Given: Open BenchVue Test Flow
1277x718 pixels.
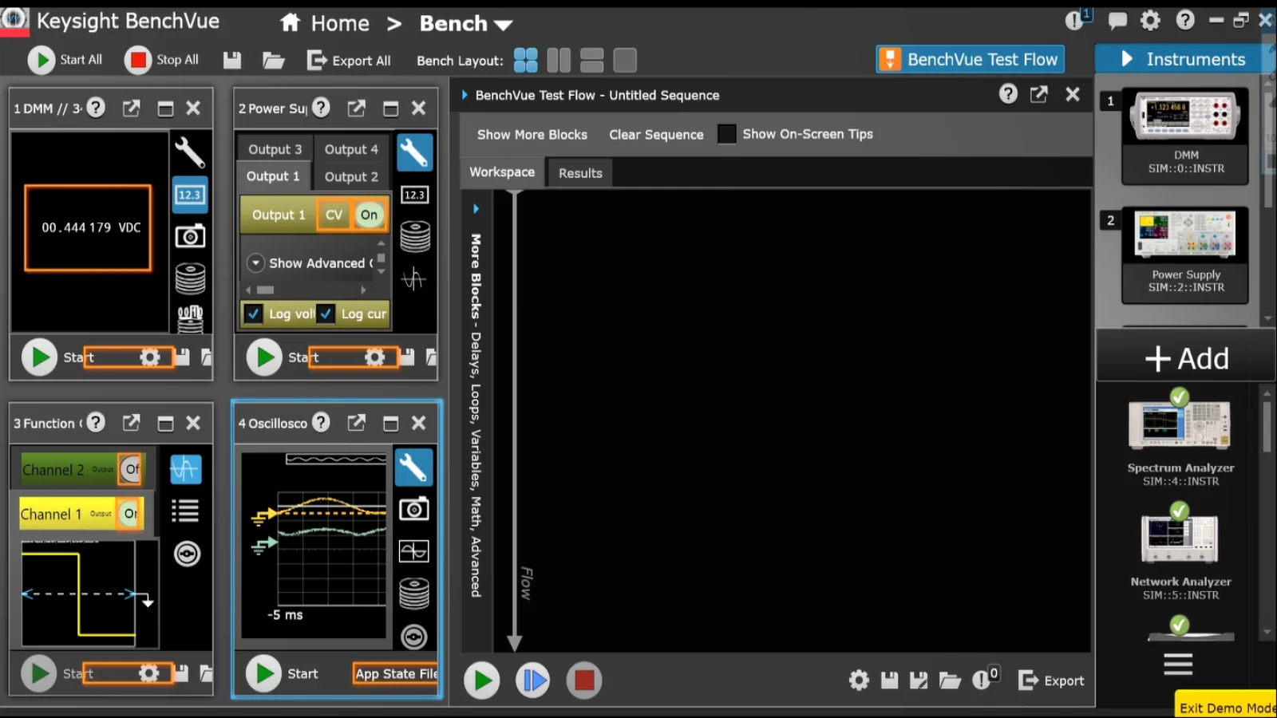Looking at the screenshot, I should 970,59.
